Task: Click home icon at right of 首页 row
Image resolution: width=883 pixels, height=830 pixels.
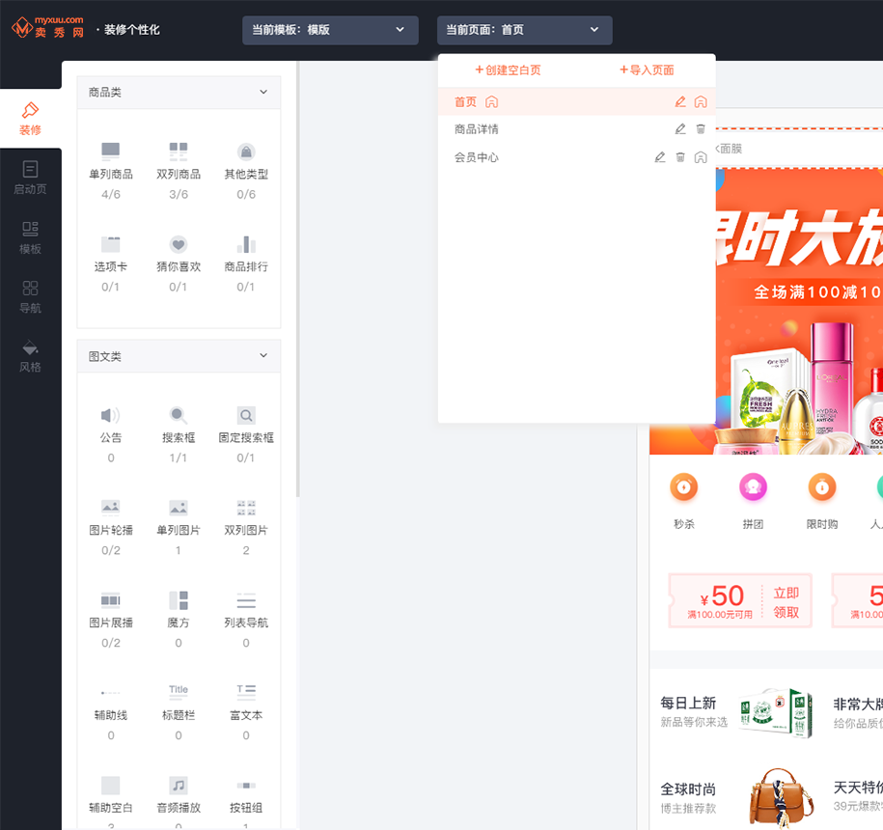Action: tap(701, 102)
